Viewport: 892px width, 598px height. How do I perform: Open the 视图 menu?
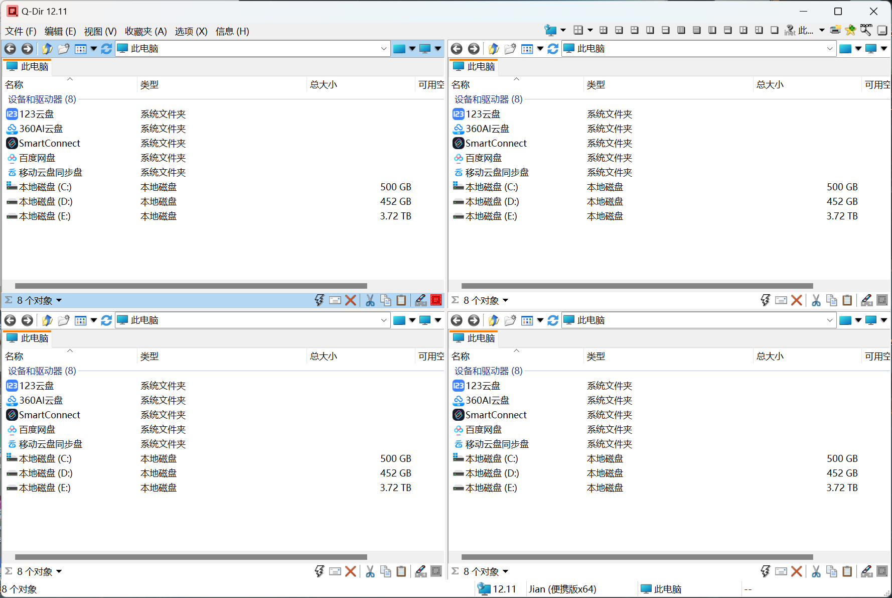pyautogui.click(x=100, y=31)
